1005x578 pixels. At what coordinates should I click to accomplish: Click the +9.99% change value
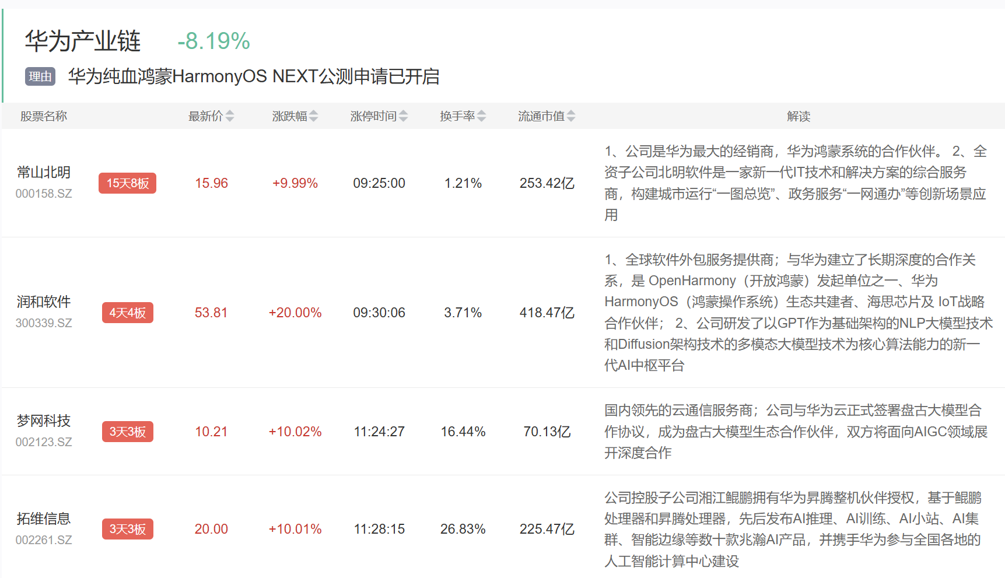pyautogui.click(x=295, y=183)
